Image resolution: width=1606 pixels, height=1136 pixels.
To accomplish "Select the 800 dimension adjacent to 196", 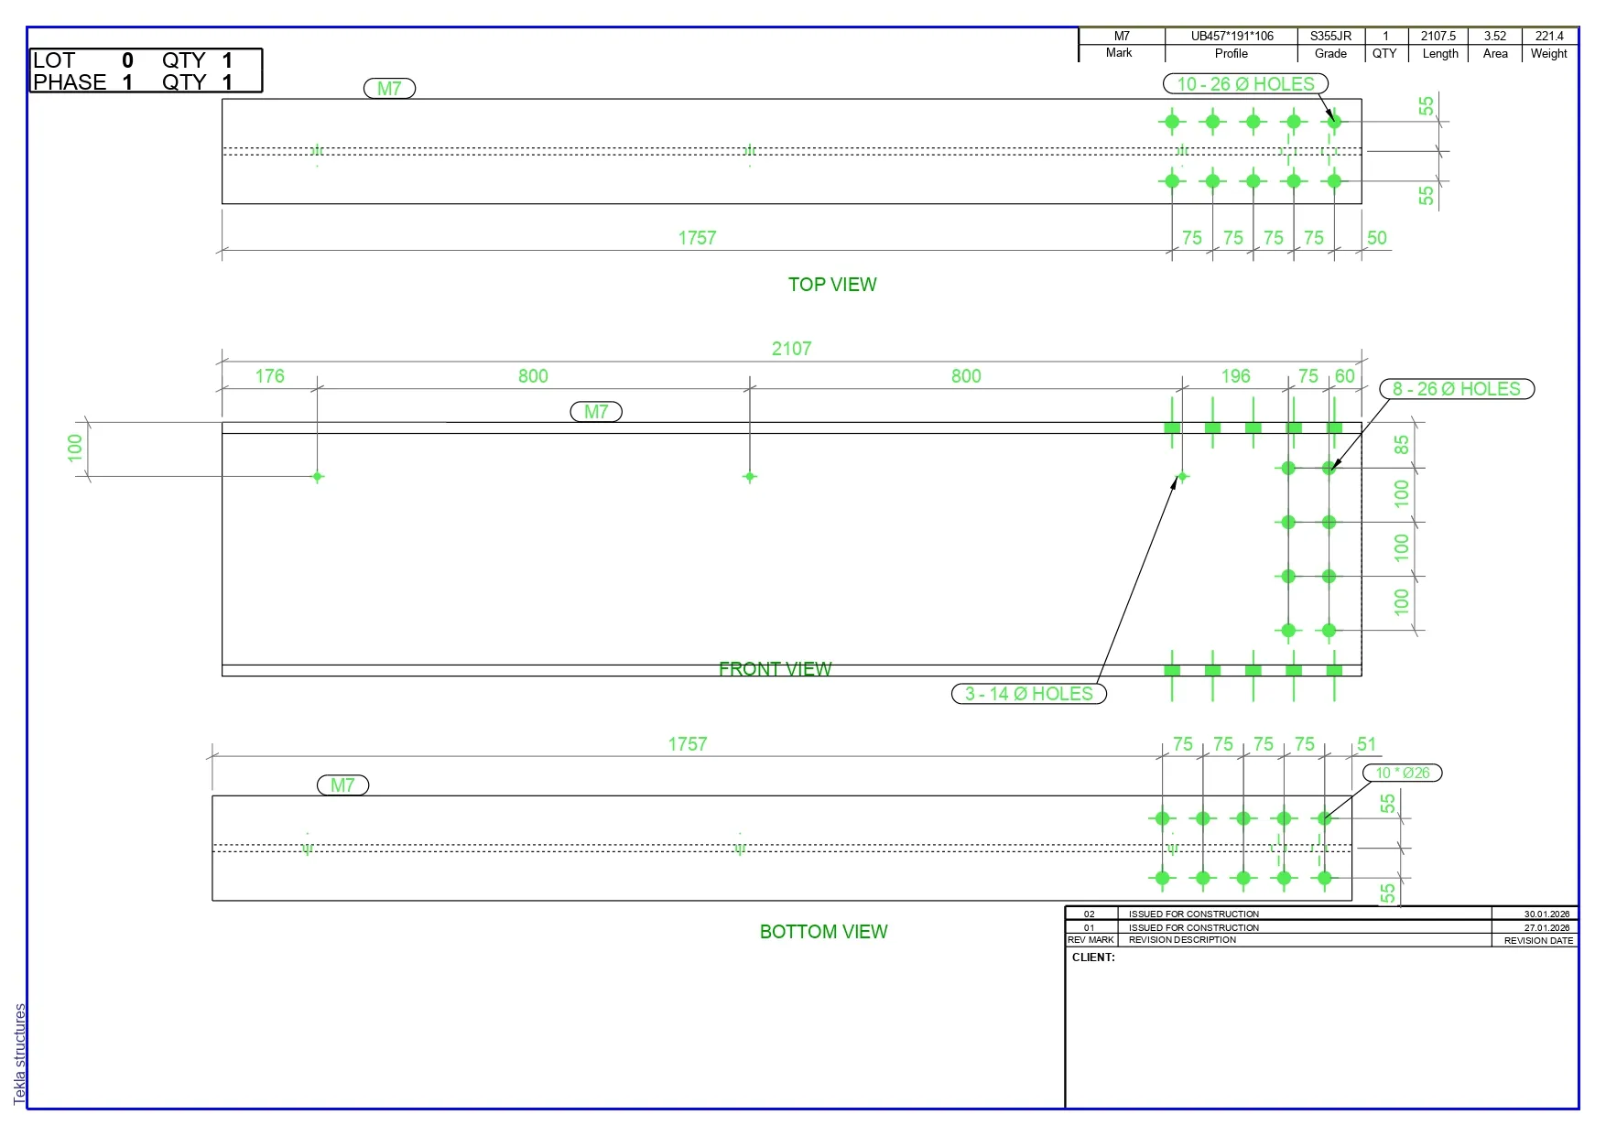I will [x=966, y=376].
